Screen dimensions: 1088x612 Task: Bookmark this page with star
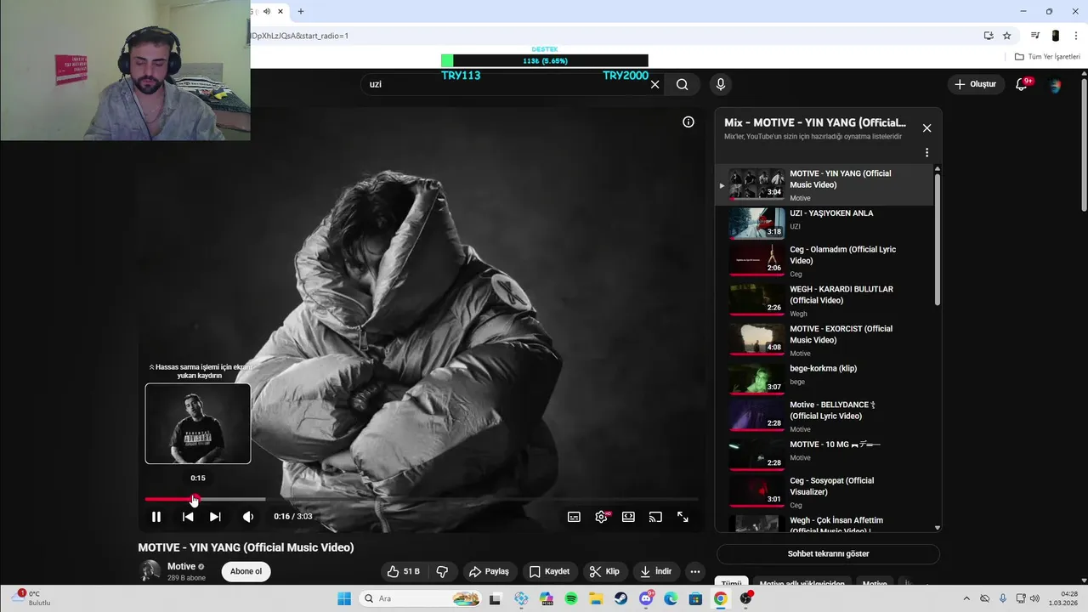1007,36
